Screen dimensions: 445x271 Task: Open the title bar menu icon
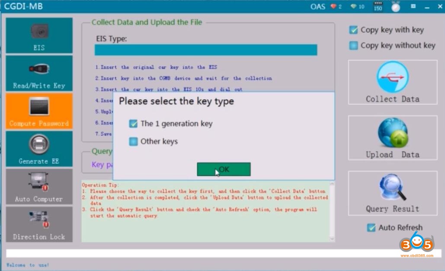coord(413,6)
